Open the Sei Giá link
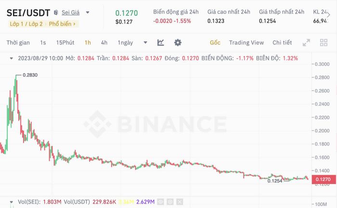Screen dimensions: 337x208 70,12
